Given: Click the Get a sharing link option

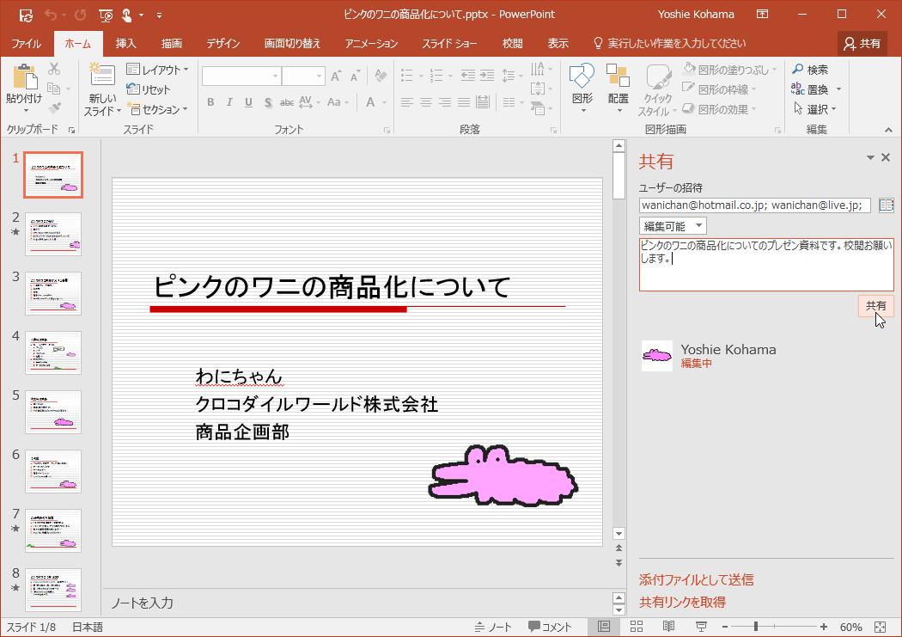Looking at the screenshot, I should (682, 602).
